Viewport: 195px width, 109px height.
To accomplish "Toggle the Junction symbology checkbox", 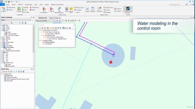I will pyautogui.click(x=3, y=29).
